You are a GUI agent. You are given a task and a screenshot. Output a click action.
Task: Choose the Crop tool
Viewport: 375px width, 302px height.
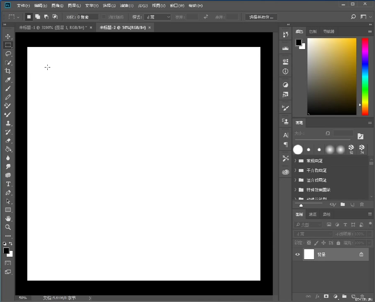point(8,71)
